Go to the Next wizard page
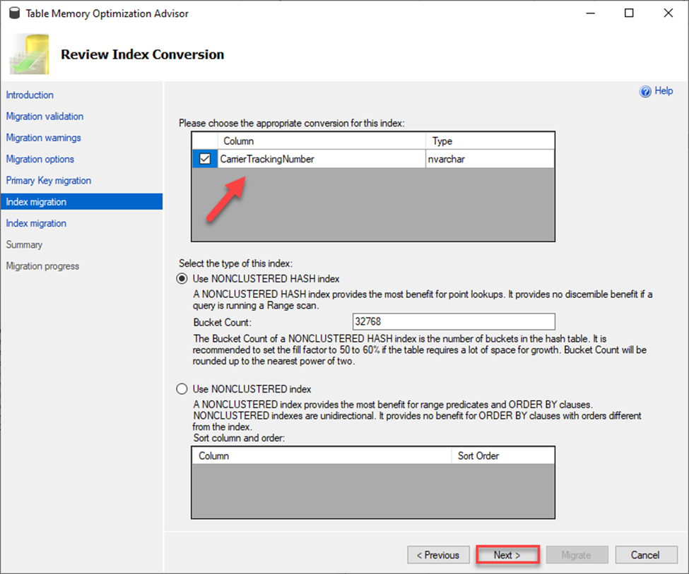 coord(507,555)
